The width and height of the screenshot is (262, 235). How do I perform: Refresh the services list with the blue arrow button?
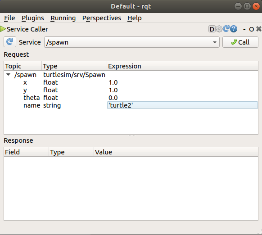[x=10, y=42]
